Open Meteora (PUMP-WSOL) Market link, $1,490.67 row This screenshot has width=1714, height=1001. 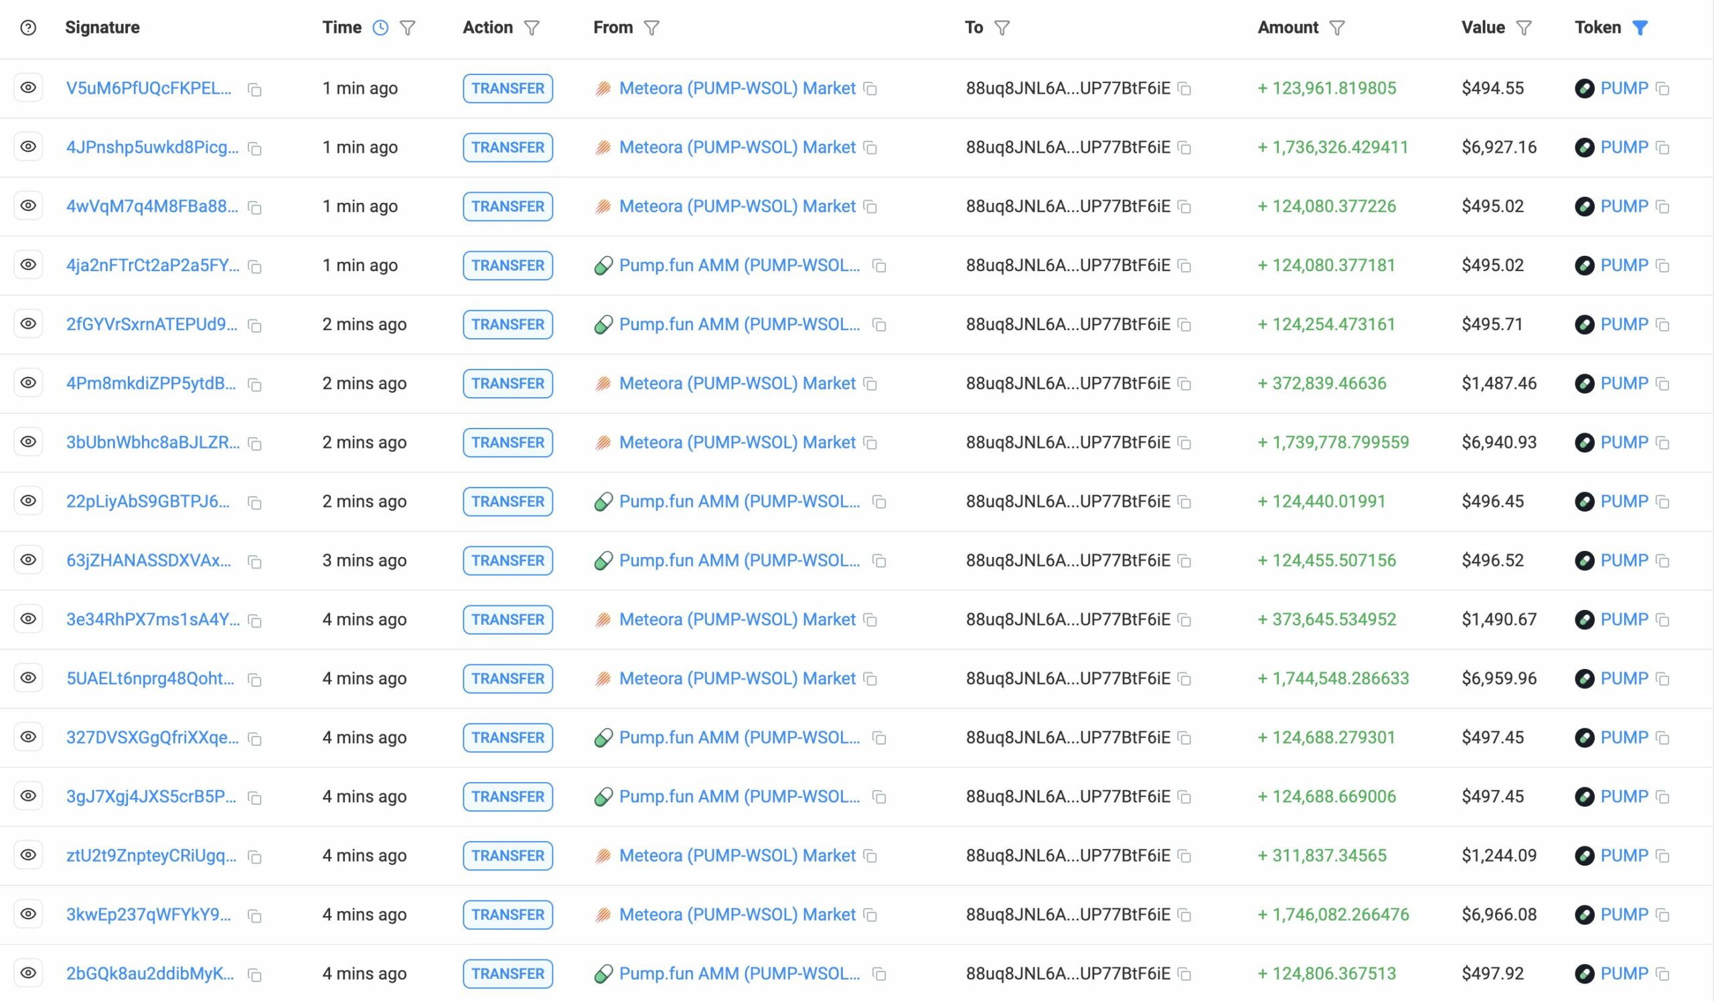pos(736,619)
